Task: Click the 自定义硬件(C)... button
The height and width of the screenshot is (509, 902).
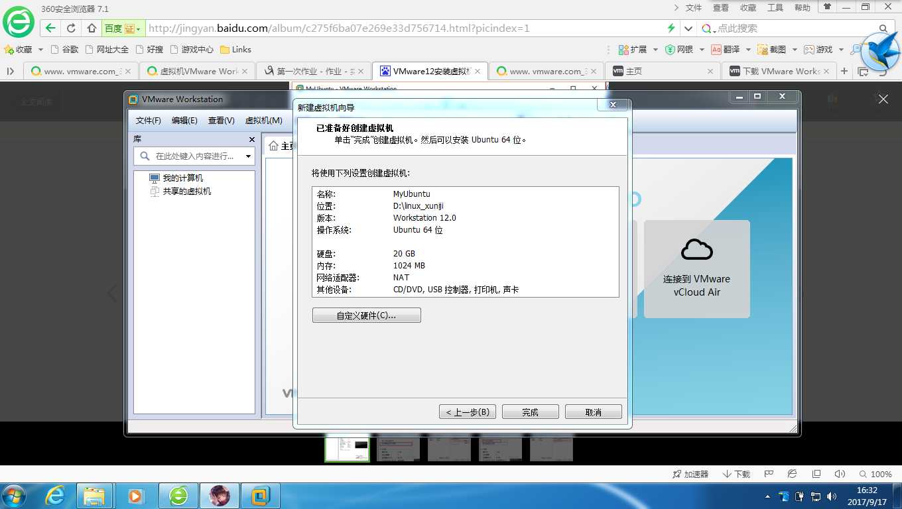Action: coord(366,315)
